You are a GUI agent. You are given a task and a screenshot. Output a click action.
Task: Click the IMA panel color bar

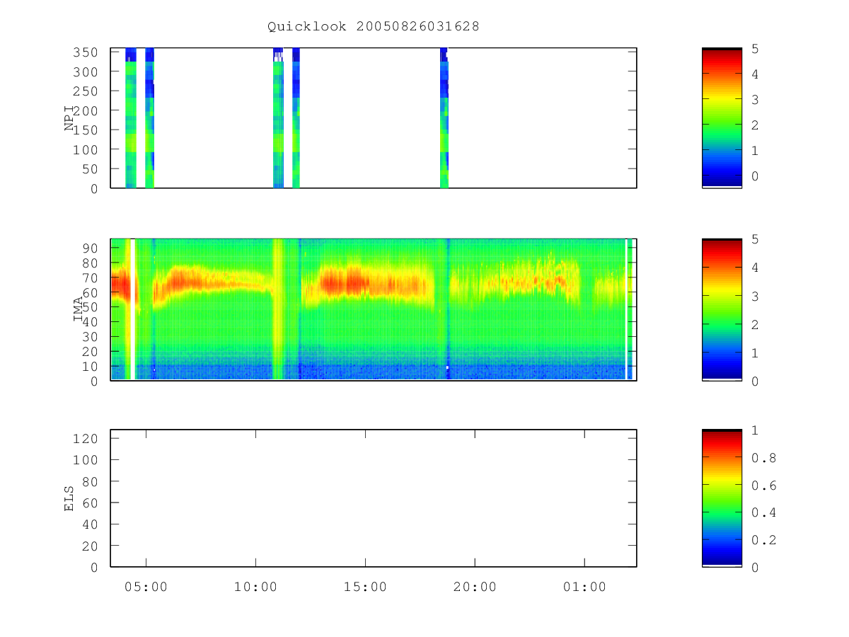pos(722,310)
